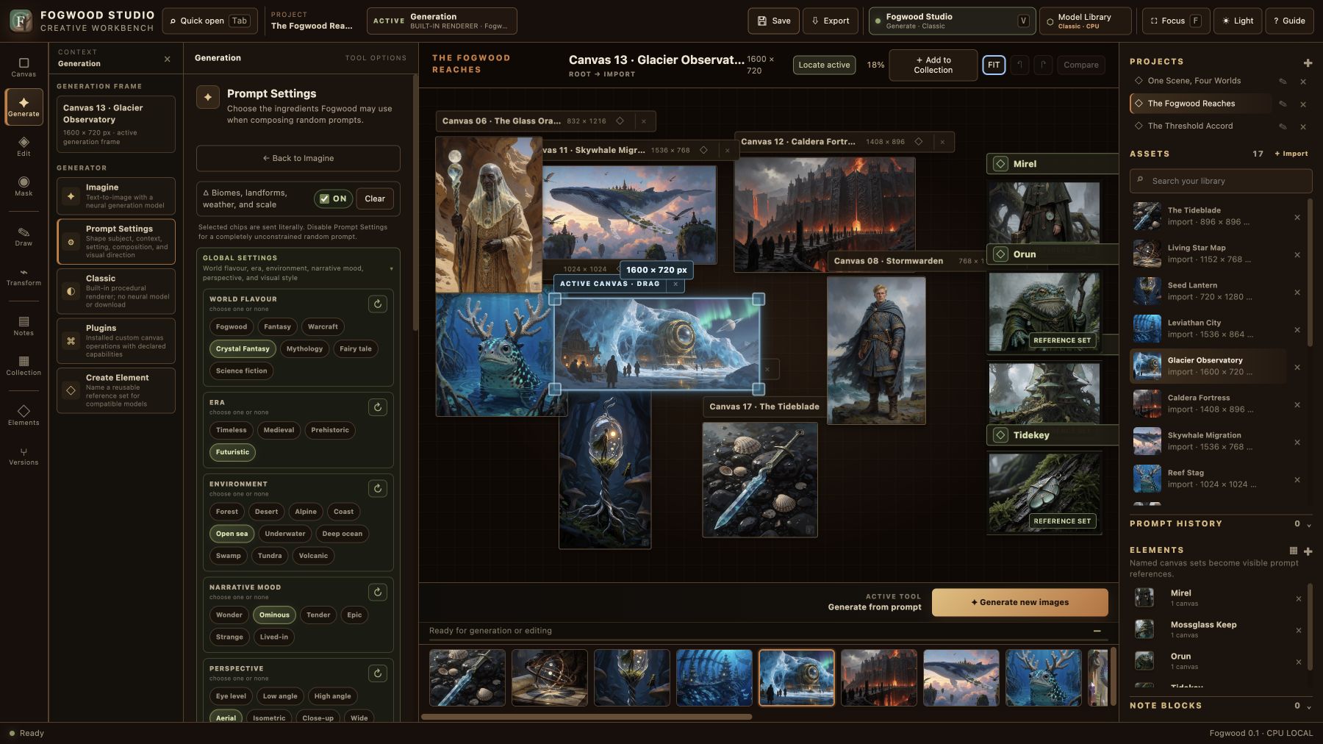1323x744 pixels.
Task: Select the Fogwood world flavour chip
Action: [232, 326]
